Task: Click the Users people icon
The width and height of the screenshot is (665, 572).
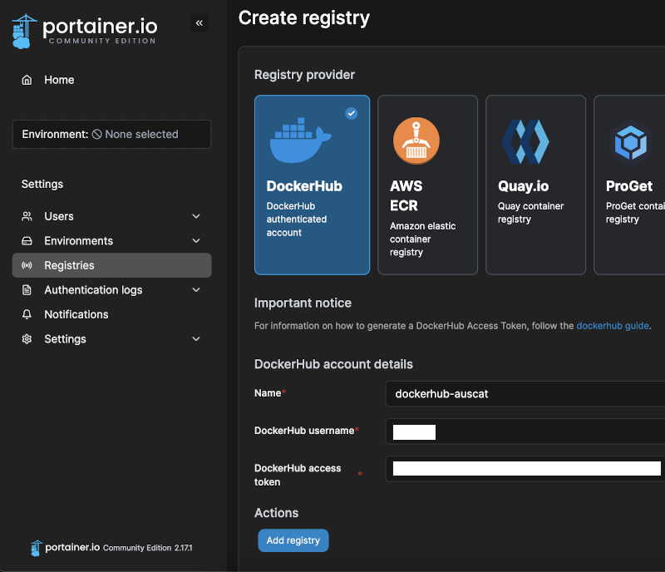Action: pos(27,216)
